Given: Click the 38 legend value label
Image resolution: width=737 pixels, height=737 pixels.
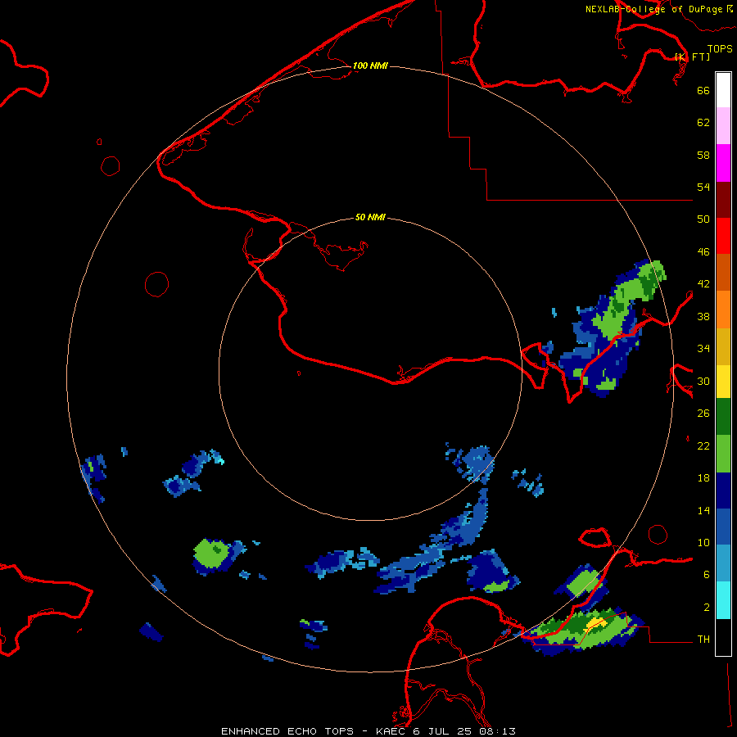Looking at the screenshot, I should coord(703,317).
